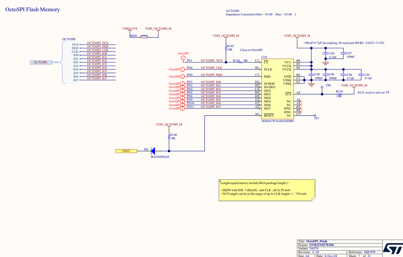Click the ST logo in title block
The image size is (403, 257).
(393, 249)
